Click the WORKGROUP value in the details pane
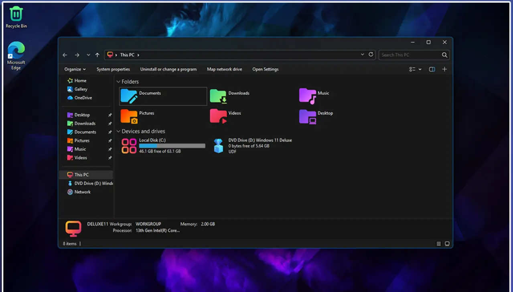513x292 pixels. [148, 224]
